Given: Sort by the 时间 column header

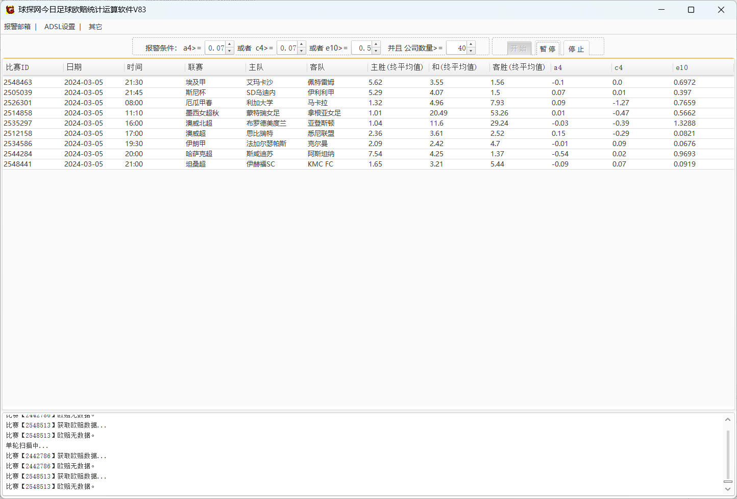Looking at the screenshot, I should pos(155,67).
